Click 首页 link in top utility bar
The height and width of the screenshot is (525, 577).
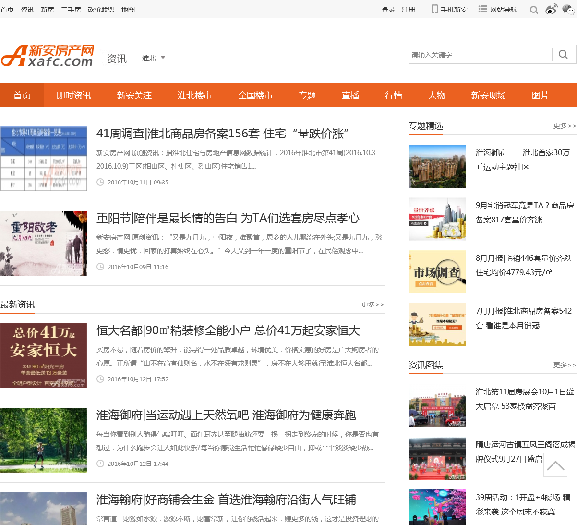point(7,10)
